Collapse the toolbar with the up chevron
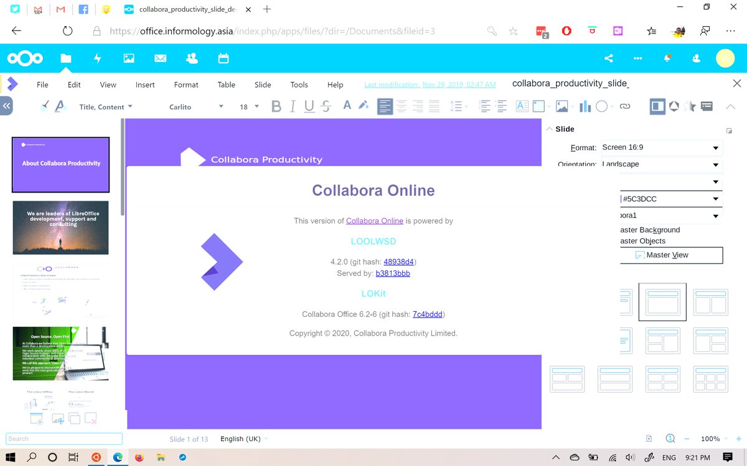This screenshot has height=466, width=747. coord(731,106)
